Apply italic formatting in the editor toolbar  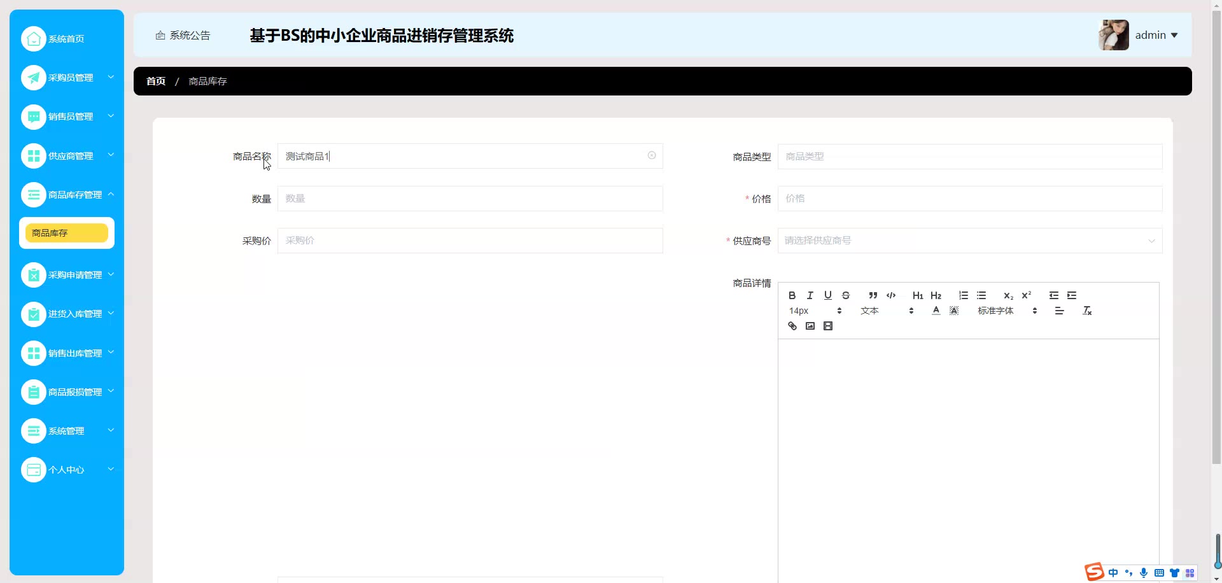tap(810, 295)
